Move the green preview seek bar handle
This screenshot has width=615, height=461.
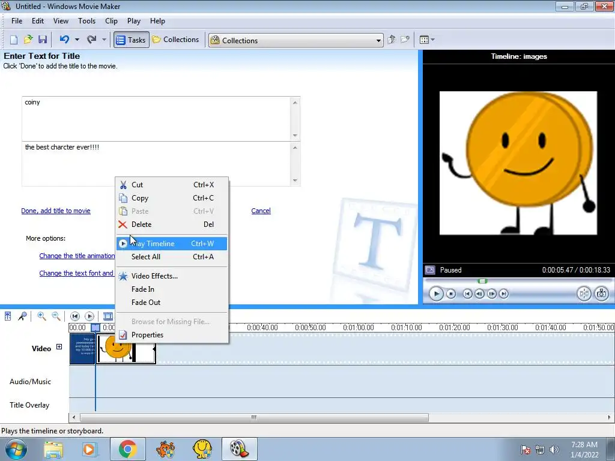point(482,281)
